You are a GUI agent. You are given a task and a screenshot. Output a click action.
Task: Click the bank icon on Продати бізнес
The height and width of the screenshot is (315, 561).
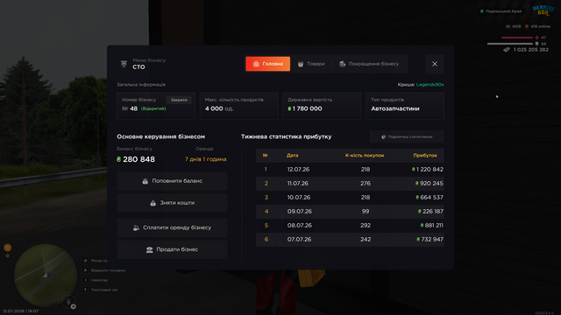[149, 249]
